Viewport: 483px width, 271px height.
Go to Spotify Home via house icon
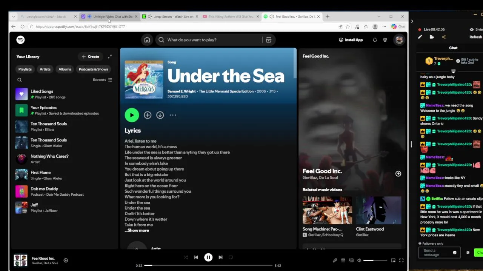point(147,40)
